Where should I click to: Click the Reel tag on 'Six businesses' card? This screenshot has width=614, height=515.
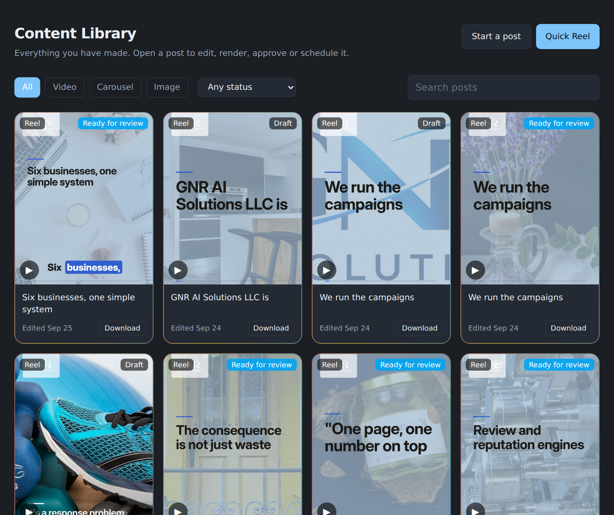point(32,123)
